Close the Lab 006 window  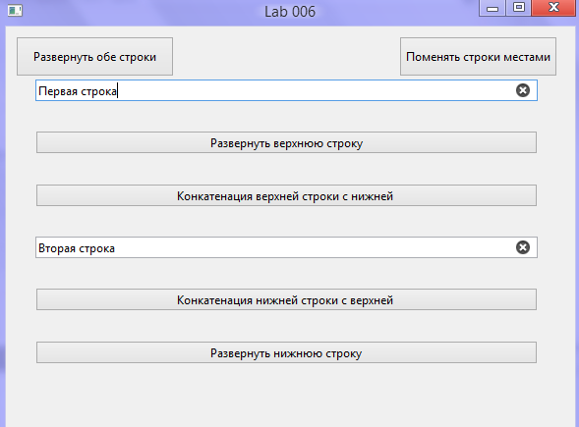(x=553, y=8)
